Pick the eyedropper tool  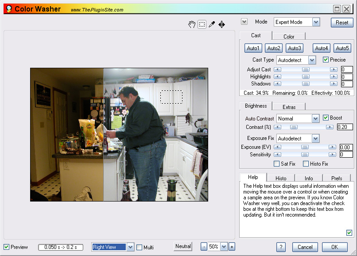[212, 24]
